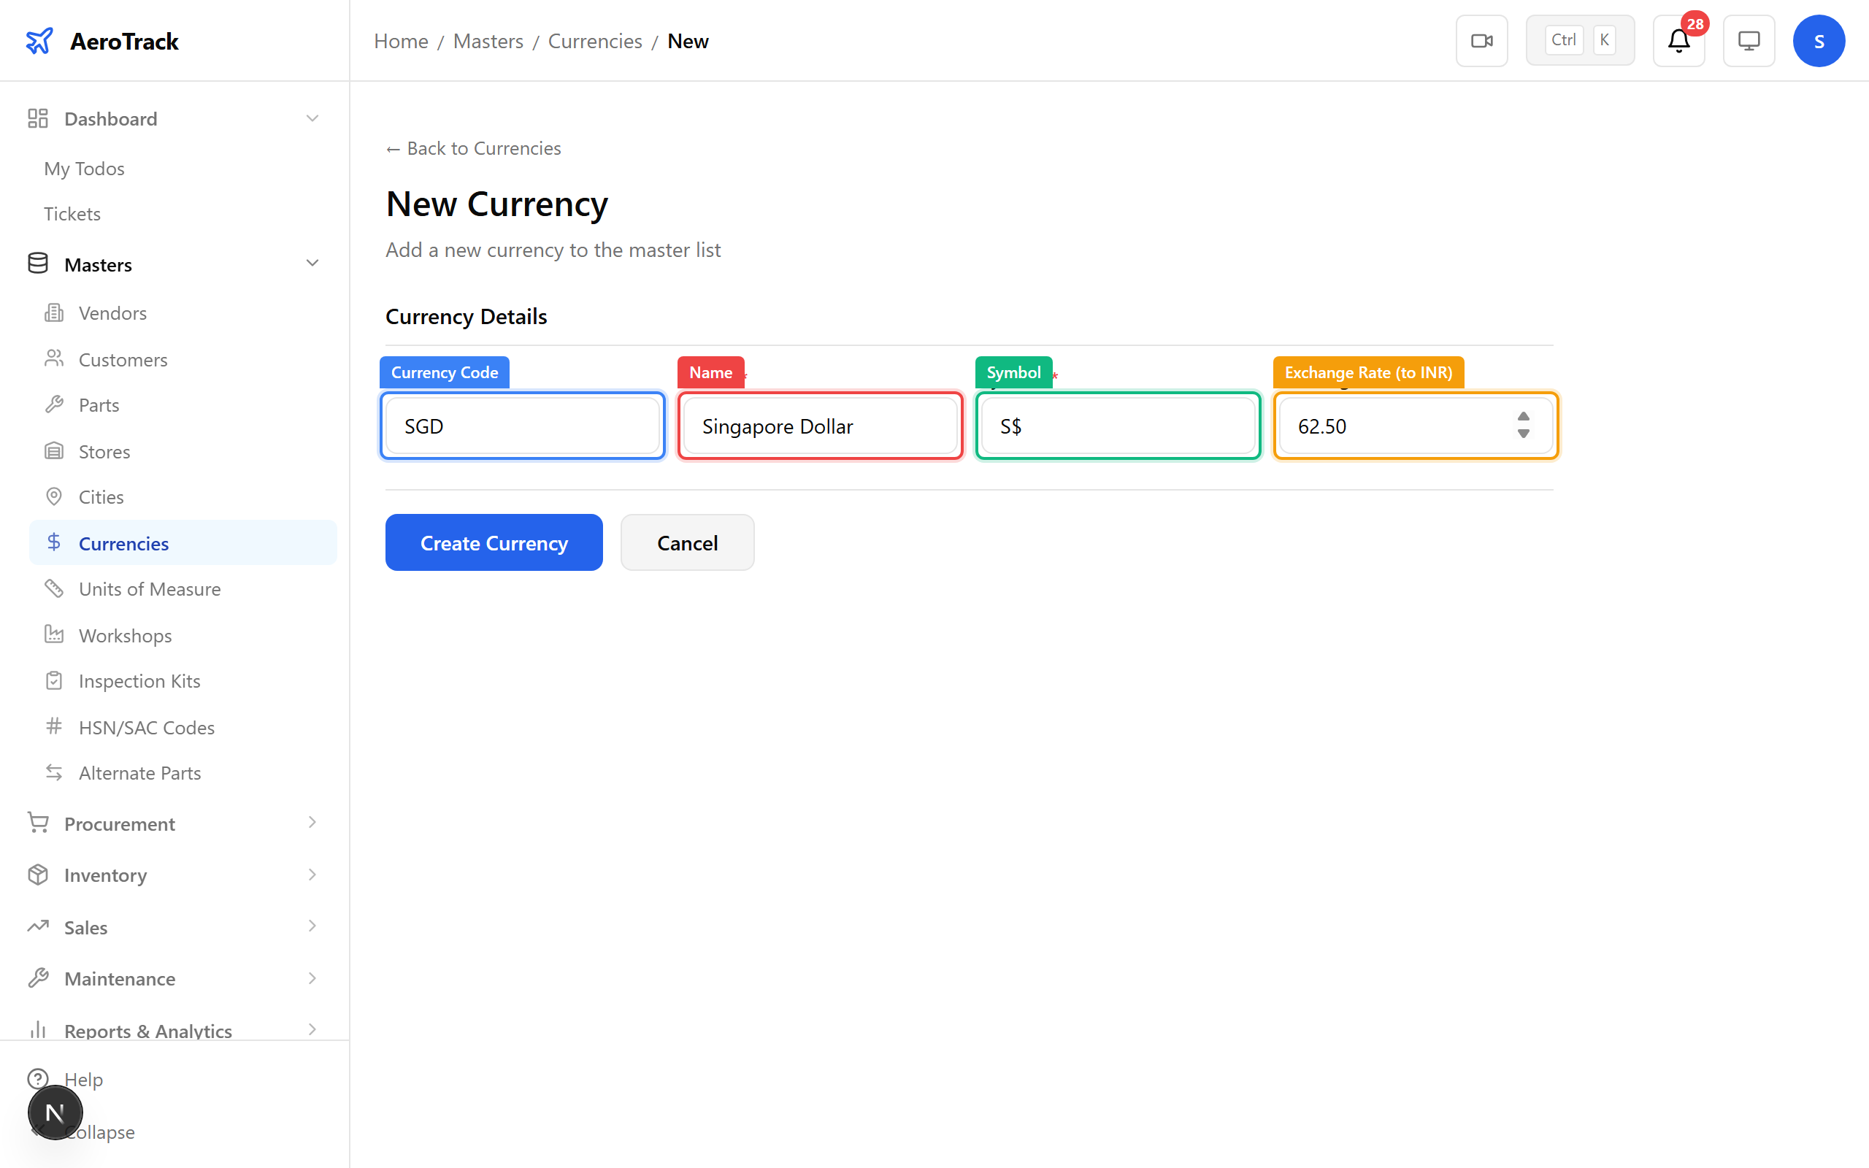
Task: Click the Back to Currencies link
Action: (472, 147)
